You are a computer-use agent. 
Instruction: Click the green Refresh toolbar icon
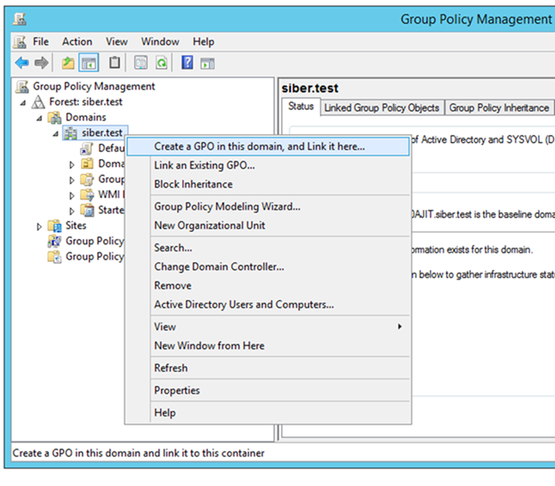162,63
